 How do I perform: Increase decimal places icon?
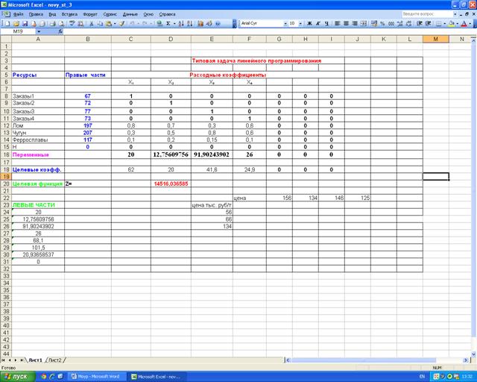(400, 23)
